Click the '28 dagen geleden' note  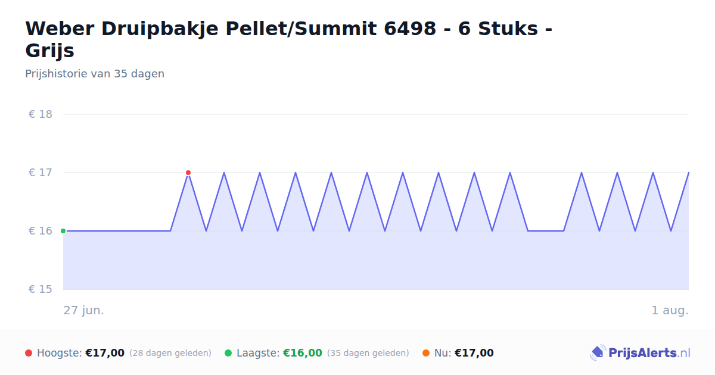[170, 353]
